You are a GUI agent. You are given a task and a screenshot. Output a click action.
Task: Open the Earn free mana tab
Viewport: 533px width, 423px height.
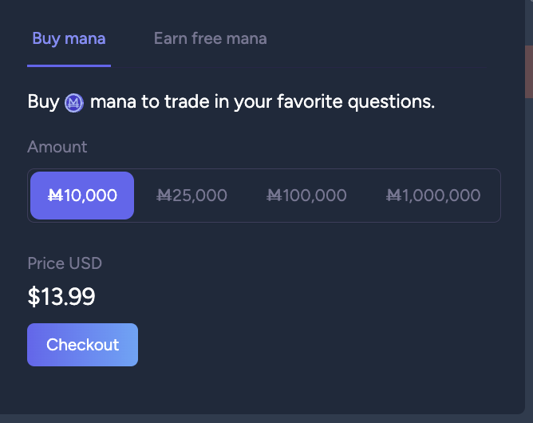click(x=210, y=38)
